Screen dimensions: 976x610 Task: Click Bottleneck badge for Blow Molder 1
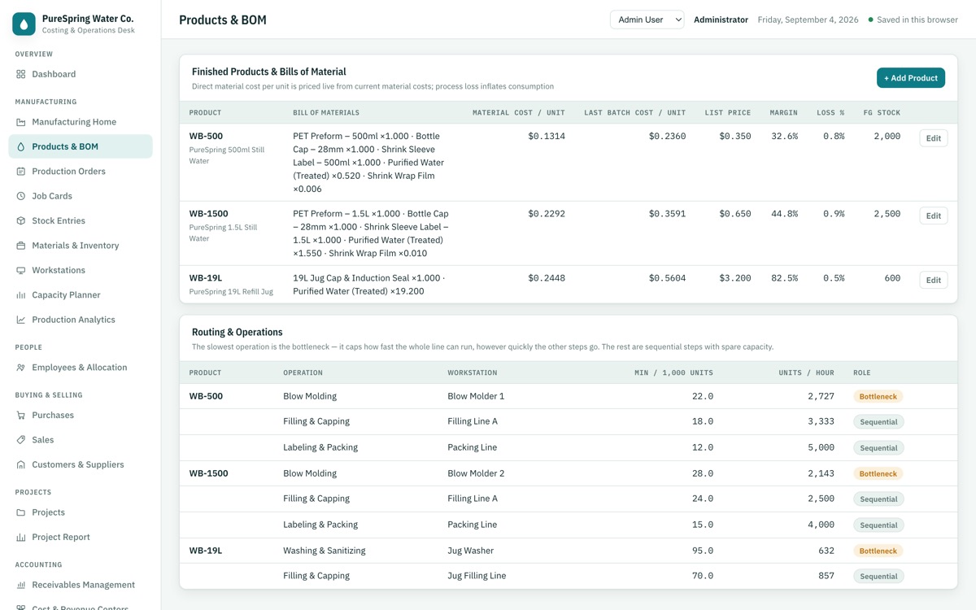(878, 397)
